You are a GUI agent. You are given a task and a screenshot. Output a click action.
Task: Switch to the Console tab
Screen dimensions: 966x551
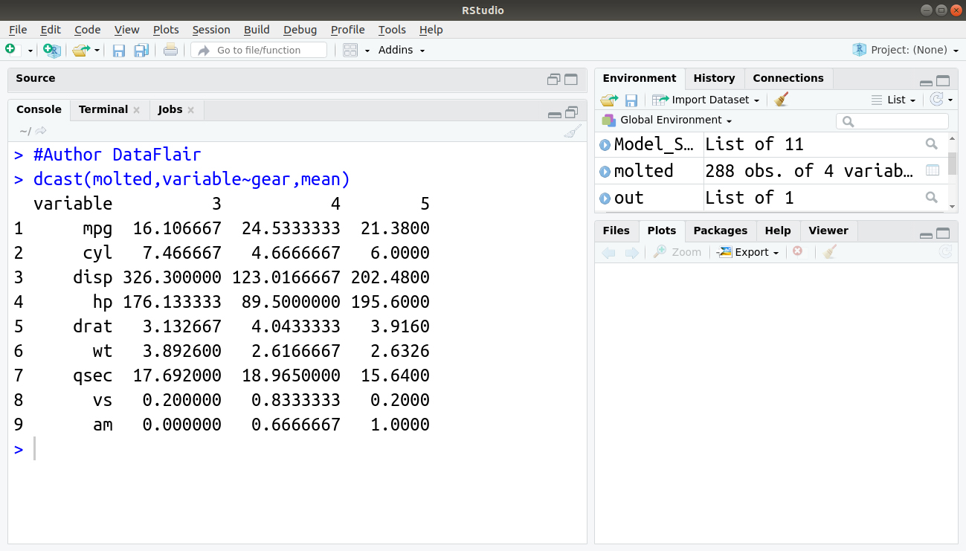[39, 109]
